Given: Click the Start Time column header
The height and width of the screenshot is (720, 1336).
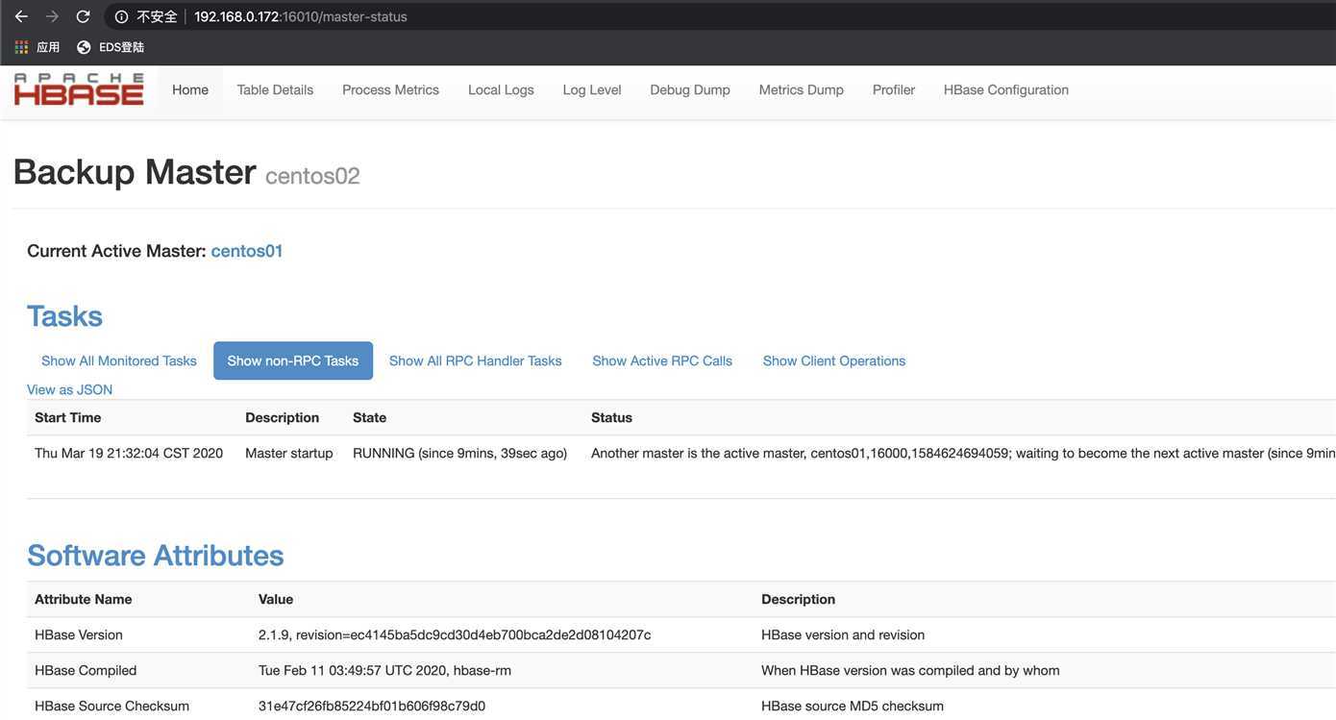Looking at the screenshot, I should (68, 417).
